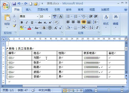Image resolution: width=129 pixels, height=93 pixels.
Task: Click the Save icon in quick access toolbar
Action: point(14,4)
